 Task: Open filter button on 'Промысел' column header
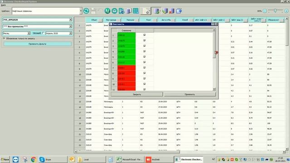point(136,20)
